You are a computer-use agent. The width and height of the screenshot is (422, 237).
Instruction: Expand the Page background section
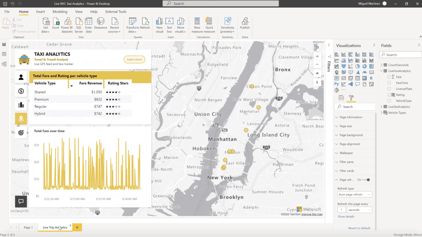(x=351, y=135)
